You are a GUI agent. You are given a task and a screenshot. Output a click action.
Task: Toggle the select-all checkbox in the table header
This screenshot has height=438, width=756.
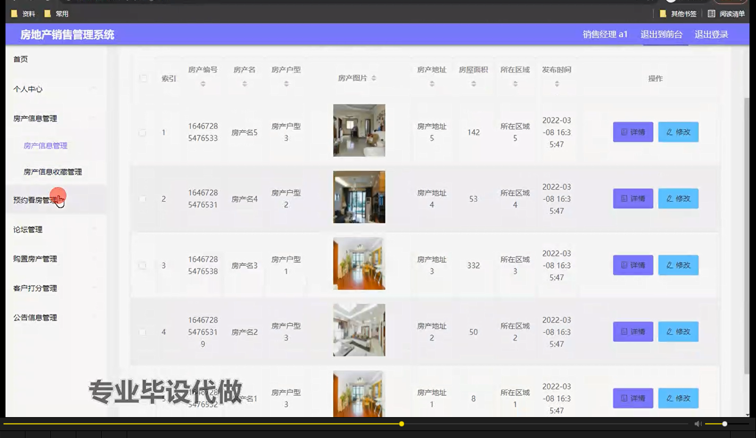(143, 78)
